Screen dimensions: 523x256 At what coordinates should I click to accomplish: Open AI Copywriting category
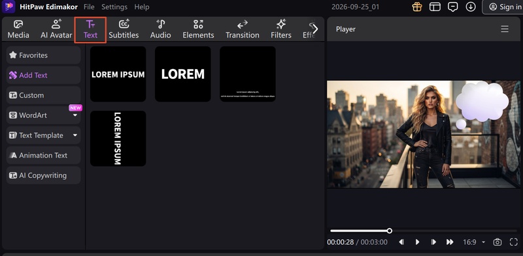(x=43, y=175)
